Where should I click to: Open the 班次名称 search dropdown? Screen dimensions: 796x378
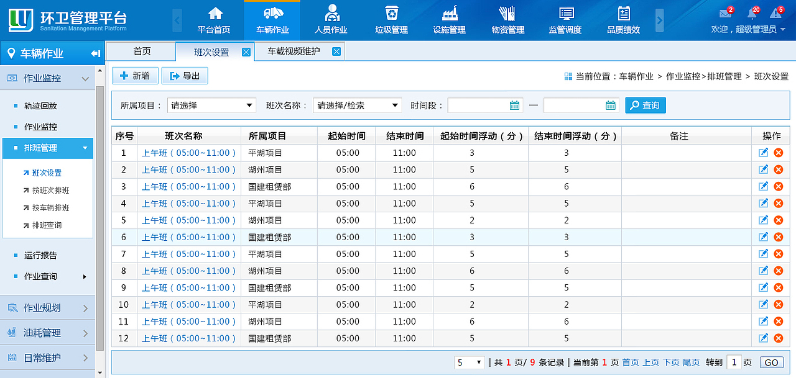pyautogui.click(x=358, y=106)
